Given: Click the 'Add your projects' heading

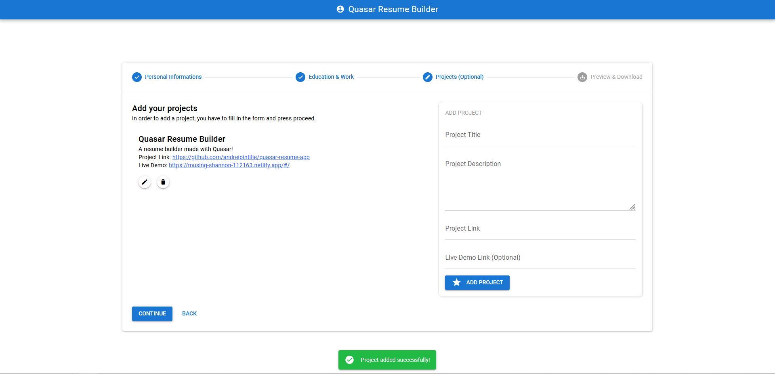Looking at the screenshot, I should coord(165,108).
